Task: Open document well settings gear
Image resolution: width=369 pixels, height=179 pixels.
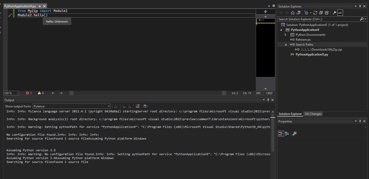Action: [x=273, y=6]
